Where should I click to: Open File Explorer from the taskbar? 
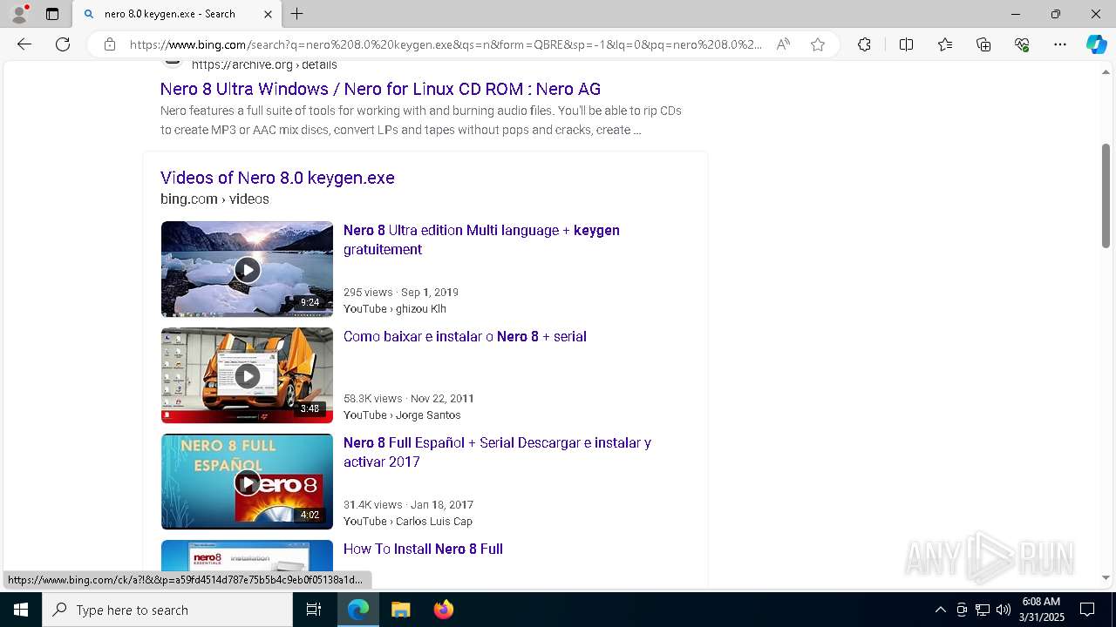[x=400, y=610]
